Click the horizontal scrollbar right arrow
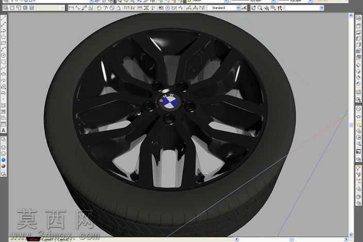The image size is (363, 242). [346, 239]
